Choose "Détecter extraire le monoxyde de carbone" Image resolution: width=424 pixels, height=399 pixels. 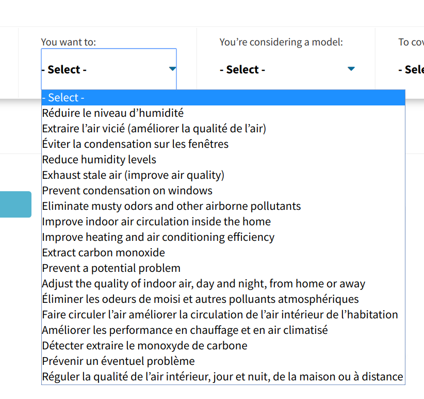[x=223, y=346]
